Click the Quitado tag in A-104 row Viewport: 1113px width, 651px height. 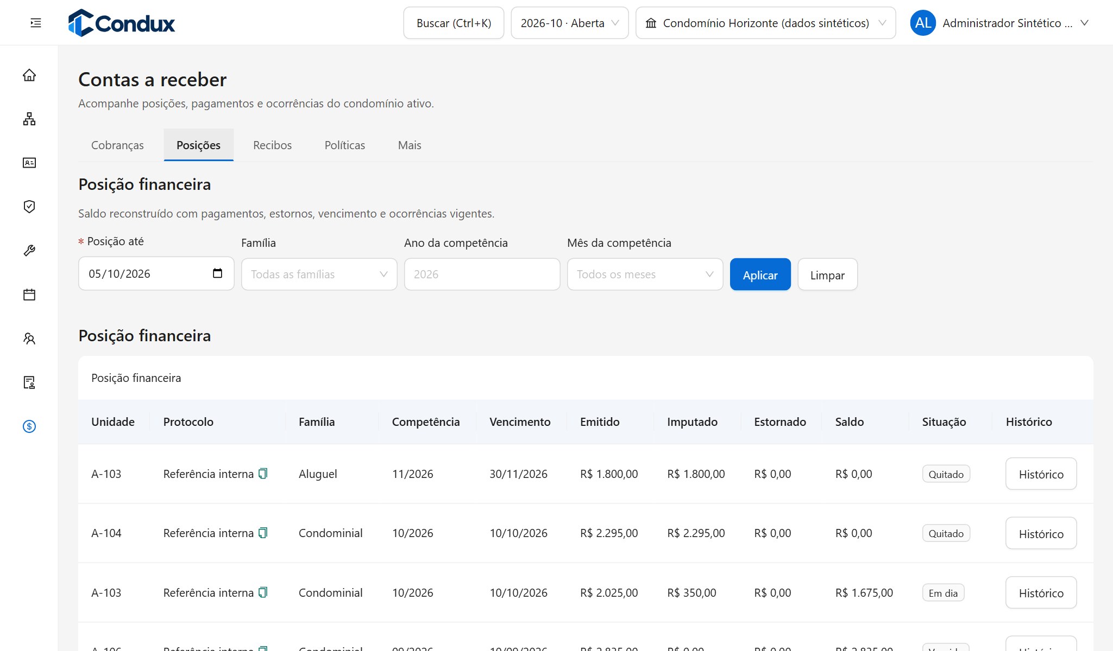(946, 533)
